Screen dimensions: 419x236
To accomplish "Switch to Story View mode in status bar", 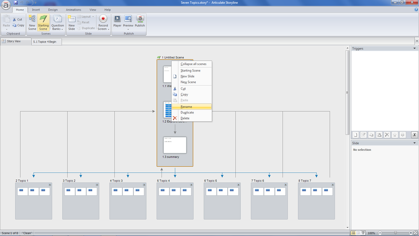I will tap(354, 233).
